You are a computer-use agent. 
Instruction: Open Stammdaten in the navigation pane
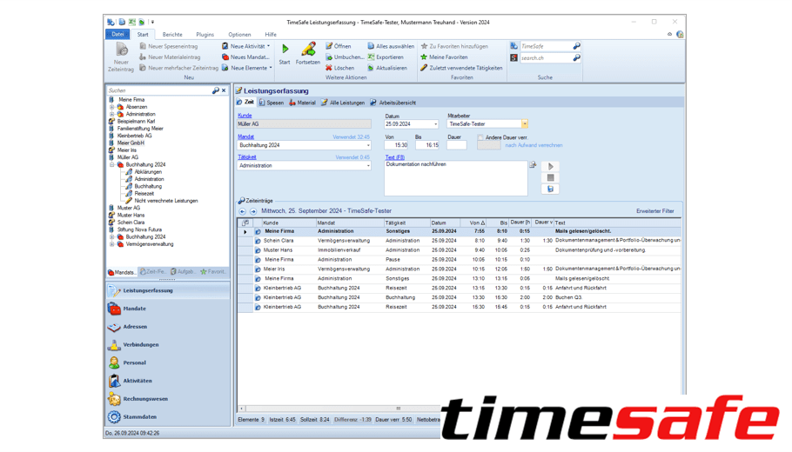click(x=139, y=417)
